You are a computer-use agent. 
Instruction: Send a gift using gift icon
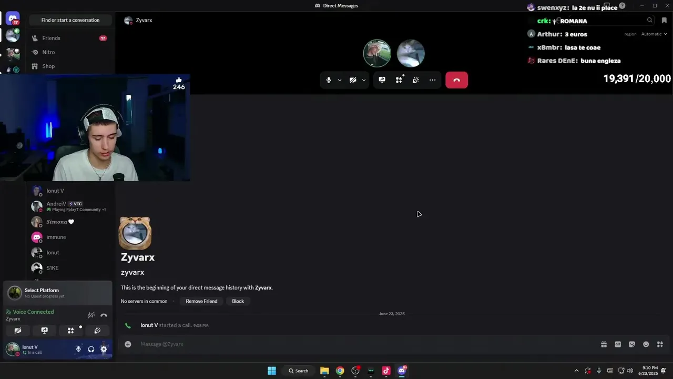604,344
